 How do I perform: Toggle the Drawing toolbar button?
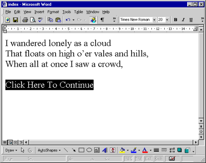(x=93, y=20)
